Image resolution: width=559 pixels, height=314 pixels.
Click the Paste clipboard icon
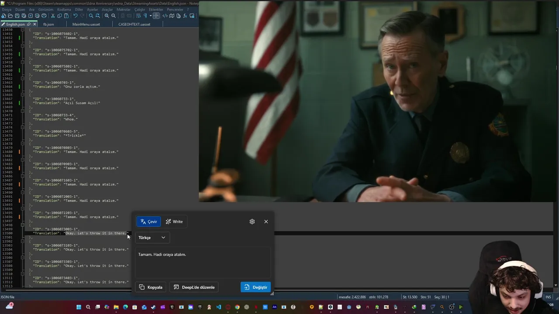point(66,16)
